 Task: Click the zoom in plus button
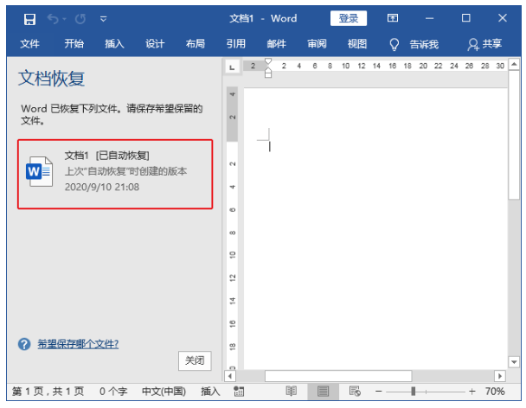point(472,392)
